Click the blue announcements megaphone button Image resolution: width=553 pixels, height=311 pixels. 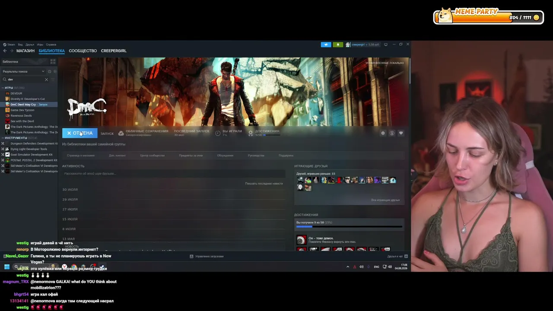pos(326,44)
